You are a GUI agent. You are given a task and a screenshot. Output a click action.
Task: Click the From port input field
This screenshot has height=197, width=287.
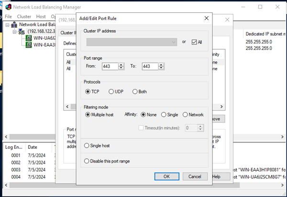110,66
